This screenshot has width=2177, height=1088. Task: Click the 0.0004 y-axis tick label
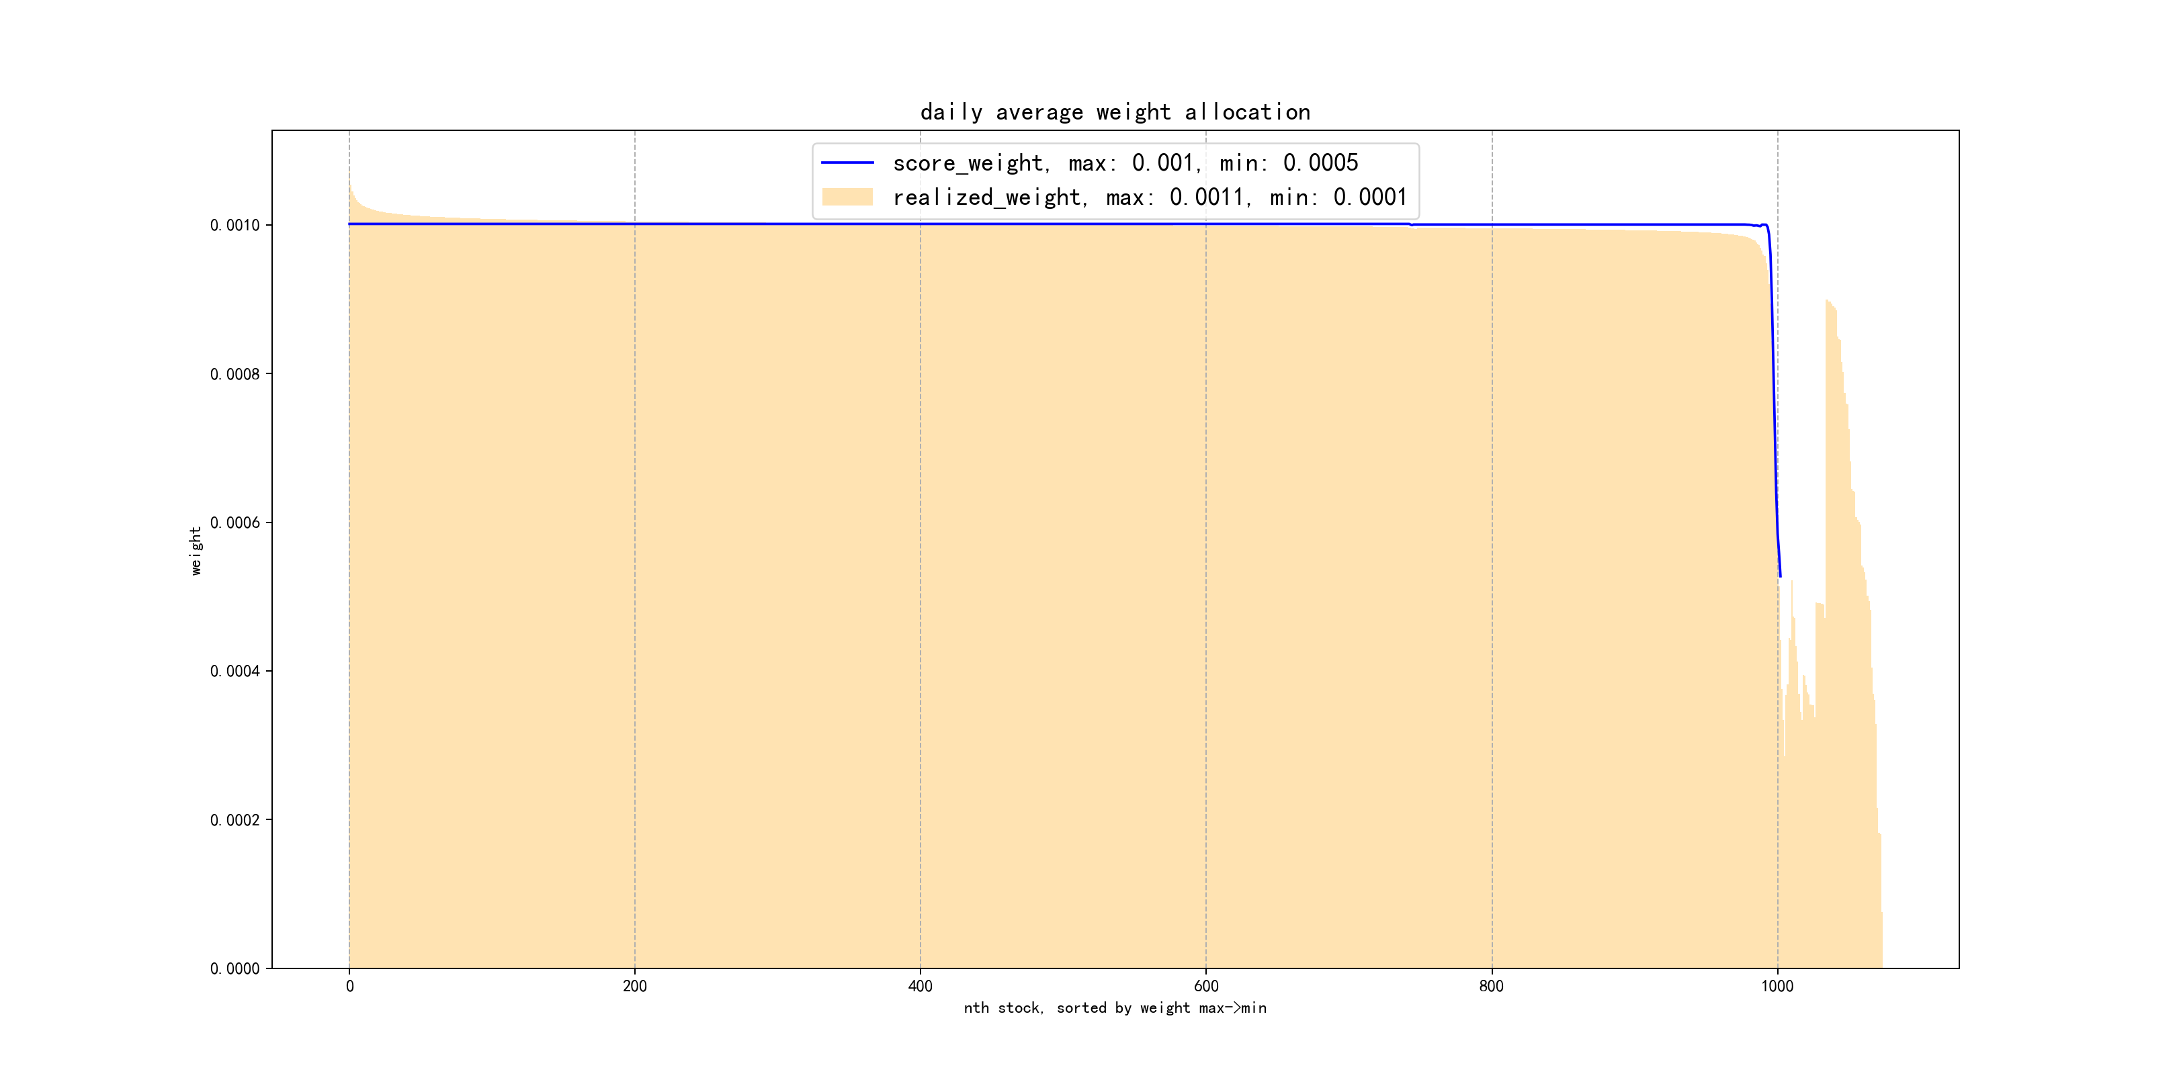pos(235,671)
